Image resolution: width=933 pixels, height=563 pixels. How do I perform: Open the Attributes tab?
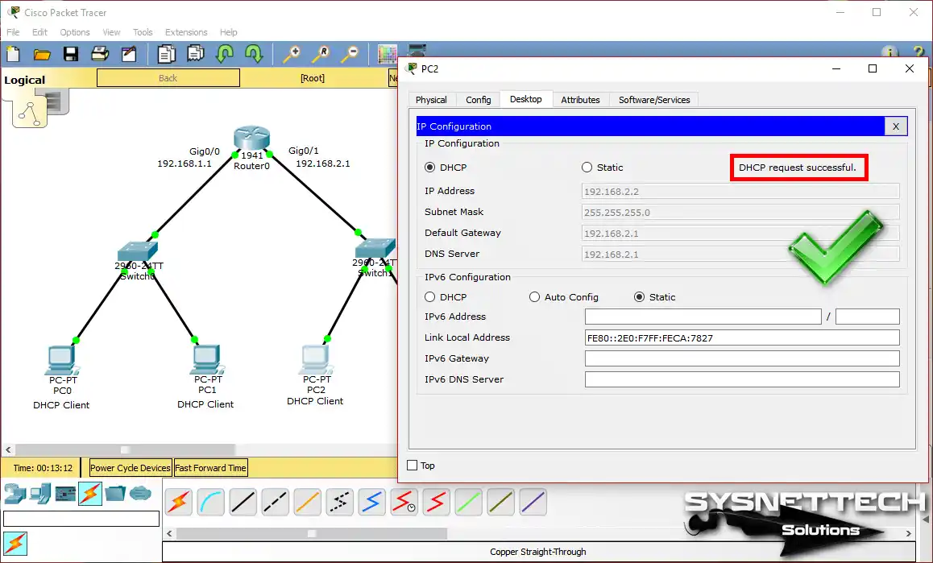click(580, 99)
